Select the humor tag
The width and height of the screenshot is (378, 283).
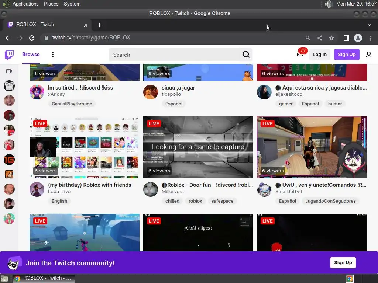pyautogui.click(x=335, y=104)
